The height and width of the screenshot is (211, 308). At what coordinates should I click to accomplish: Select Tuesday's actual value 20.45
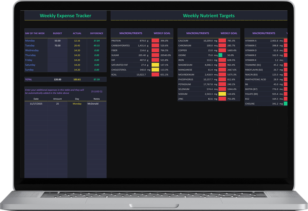click(77, 45)
